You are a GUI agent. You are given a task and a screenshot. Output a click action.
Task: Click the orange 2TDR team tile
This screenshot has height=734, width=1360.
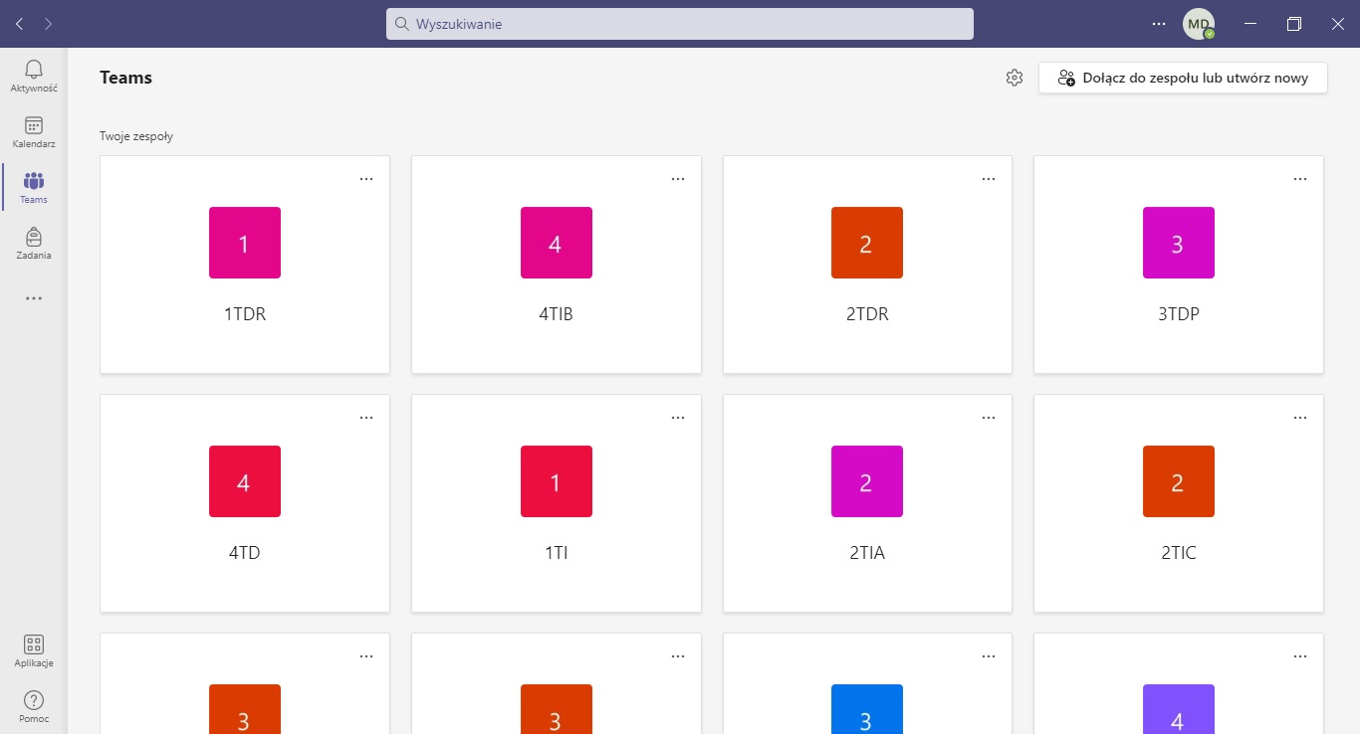pyautogui.click(x=867, y=243)
